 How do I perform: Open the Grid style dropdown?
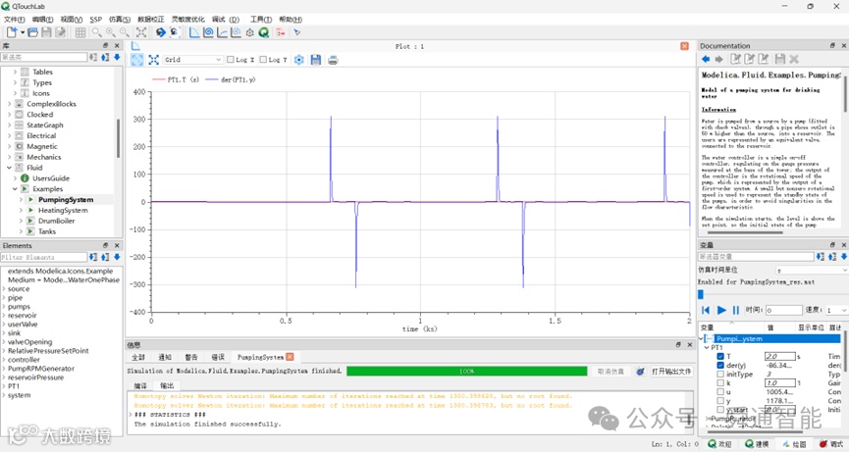click(192, 60)
